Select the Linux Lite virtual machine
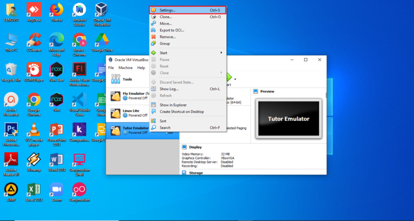The height and width of the screenshot is (221, 414). (128, 113)
